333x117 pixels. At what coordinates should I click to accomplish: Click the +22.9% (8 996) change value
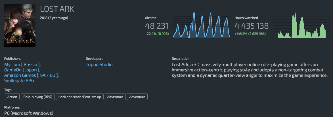(x=157, y=34)
